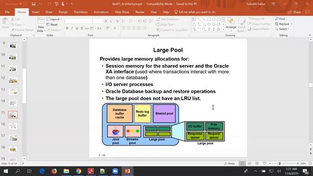The height and width of the screenshot is (176, 313).
Task: Open Zoom from the taskbar
Action: 115,171
